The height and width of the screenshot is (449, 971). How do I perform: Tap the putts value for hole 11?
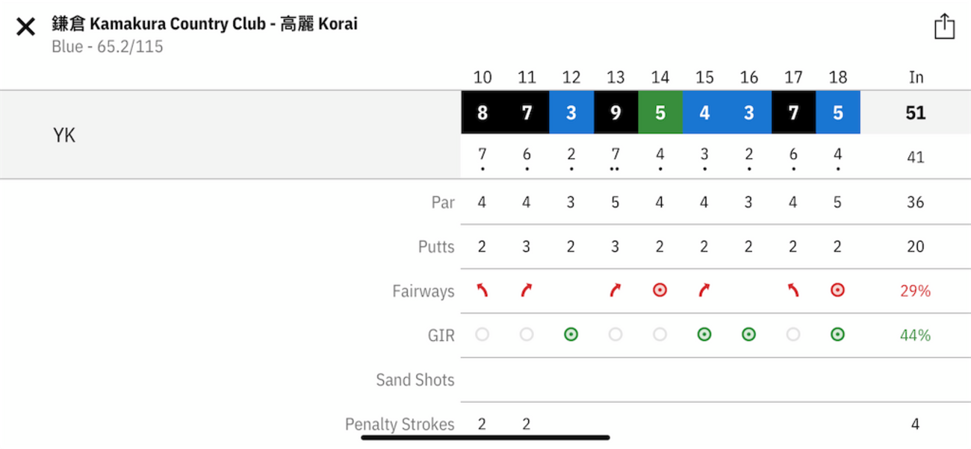[527, 246]
